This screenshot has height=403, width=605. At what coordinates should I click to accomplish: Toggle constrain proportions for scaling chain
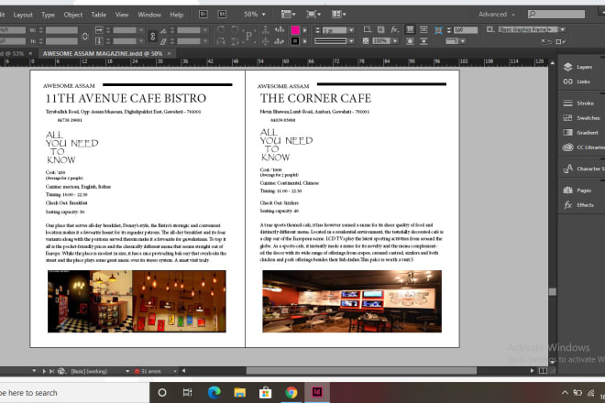pyautogui.click(x=152, y=36)
